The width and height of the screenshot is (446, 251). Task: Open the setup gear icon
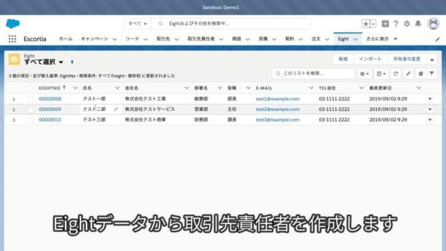[x=407, y=24]
